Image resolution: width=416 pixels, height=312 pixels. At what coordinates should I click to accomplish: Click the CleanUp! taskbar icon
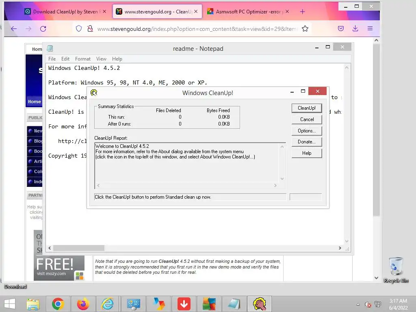click(x=260, y=304)
